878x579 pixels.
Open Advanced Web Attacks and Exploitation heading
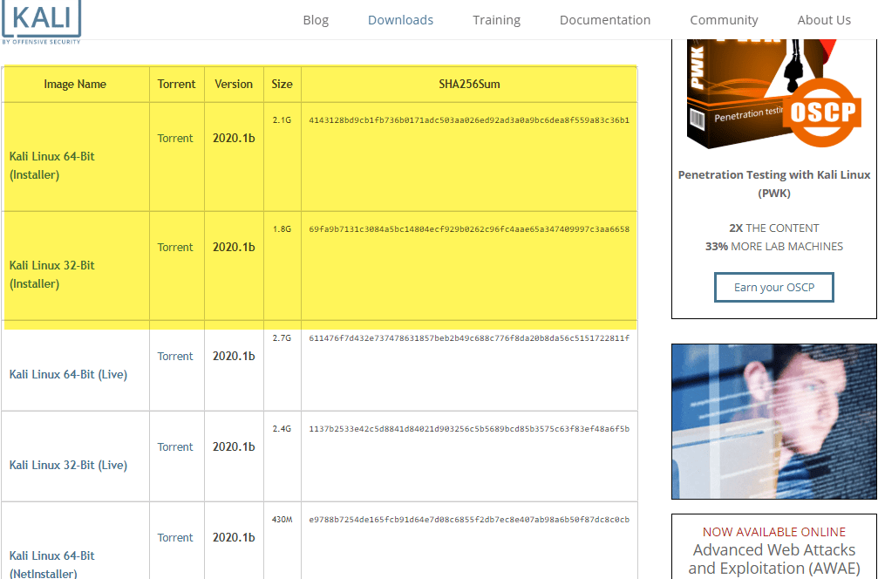(x=774, y=559)
